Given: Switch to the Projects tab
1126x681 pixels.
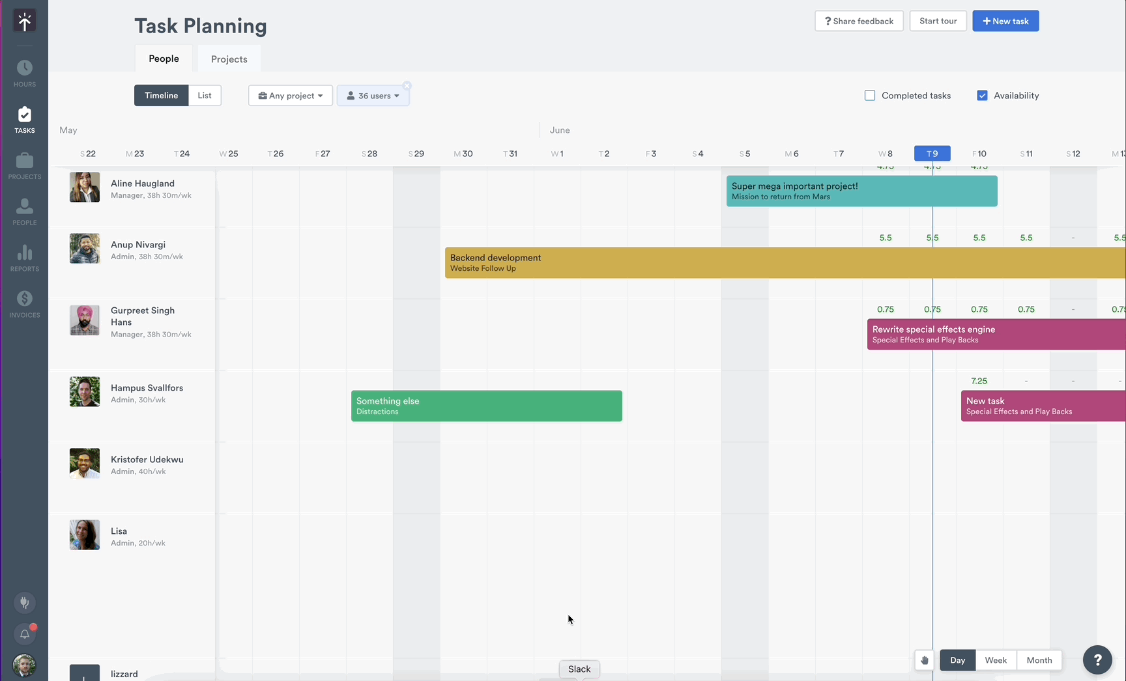Looking at the screenshot, I should point(229,59).
